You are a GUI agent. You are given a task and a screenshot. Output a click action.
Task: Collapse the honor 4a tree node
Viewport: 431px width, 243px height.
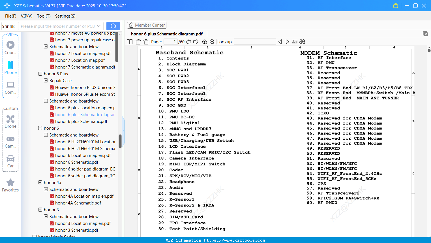pyautogui.click(x=40, y=182)
